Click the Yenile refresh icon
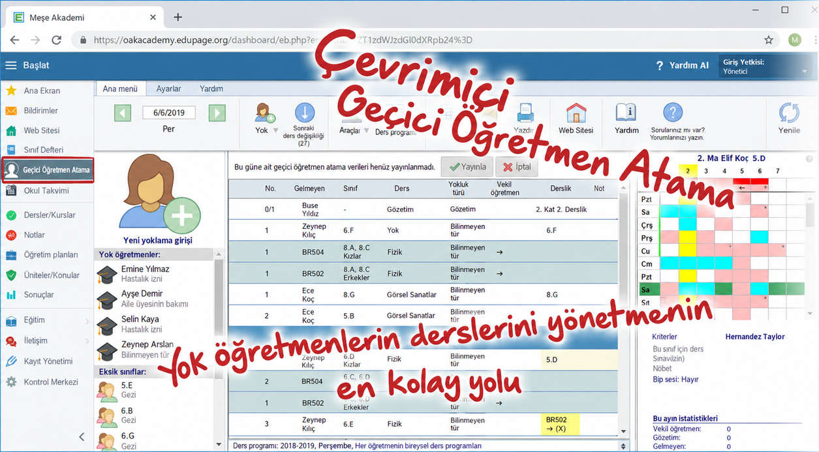 789,113
